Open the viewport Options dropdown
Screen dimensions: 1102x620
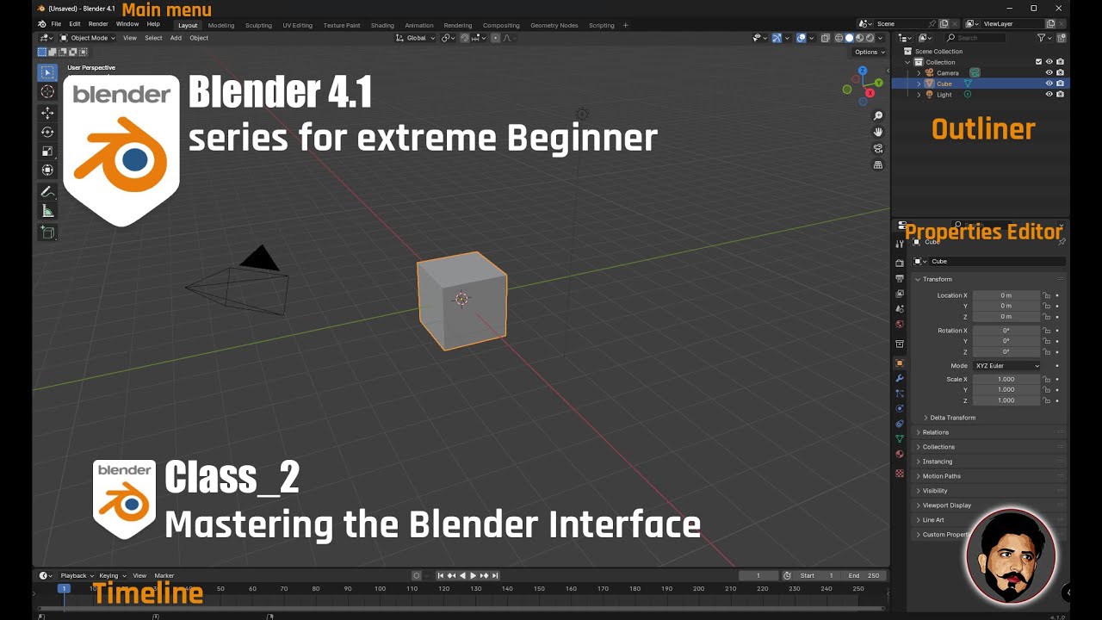pyautogui.click(x=870, y=52)
